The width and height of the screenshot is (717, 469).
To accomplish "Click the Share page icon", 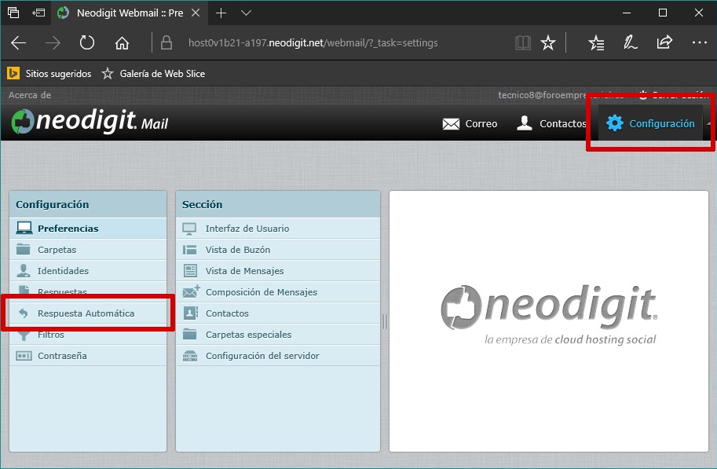I will pyautogui.click(x=664, y=42).
